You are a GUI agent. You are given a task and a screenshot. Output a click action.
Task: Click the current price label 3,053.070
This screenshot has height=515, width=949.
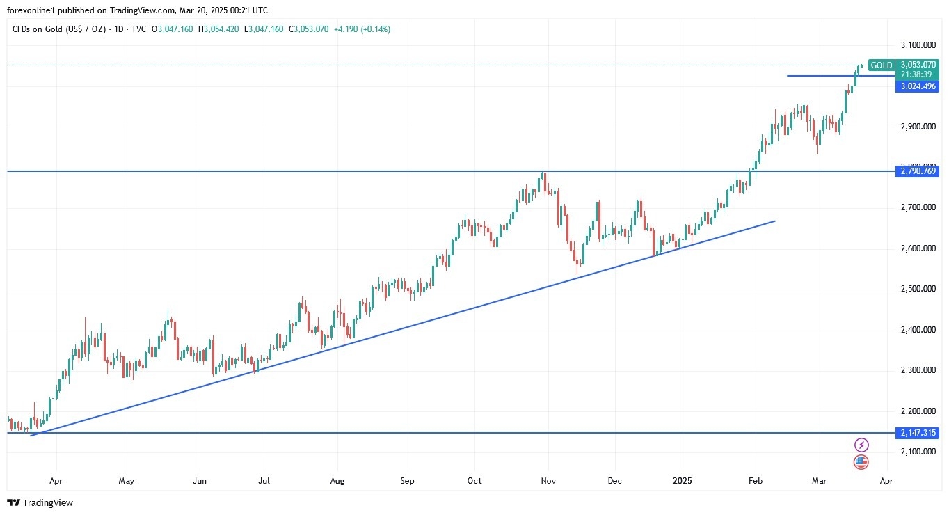point(918,64)
